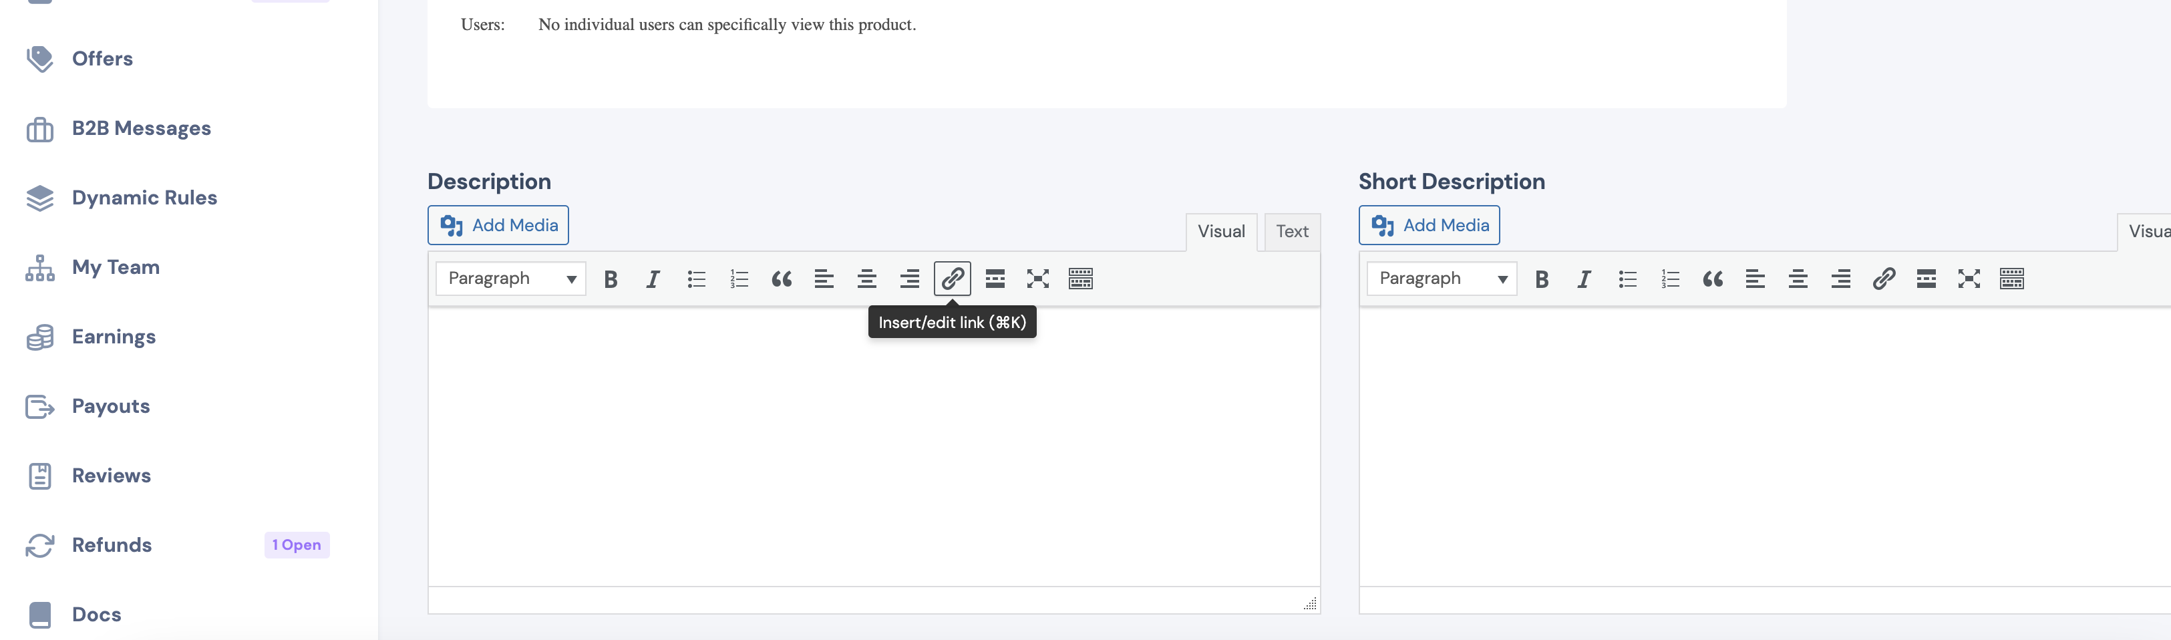Open B2B Messages in sidebar
The height and width of the screenshot is (640, 2171).
pyautogui.click(x=141, y=129)
